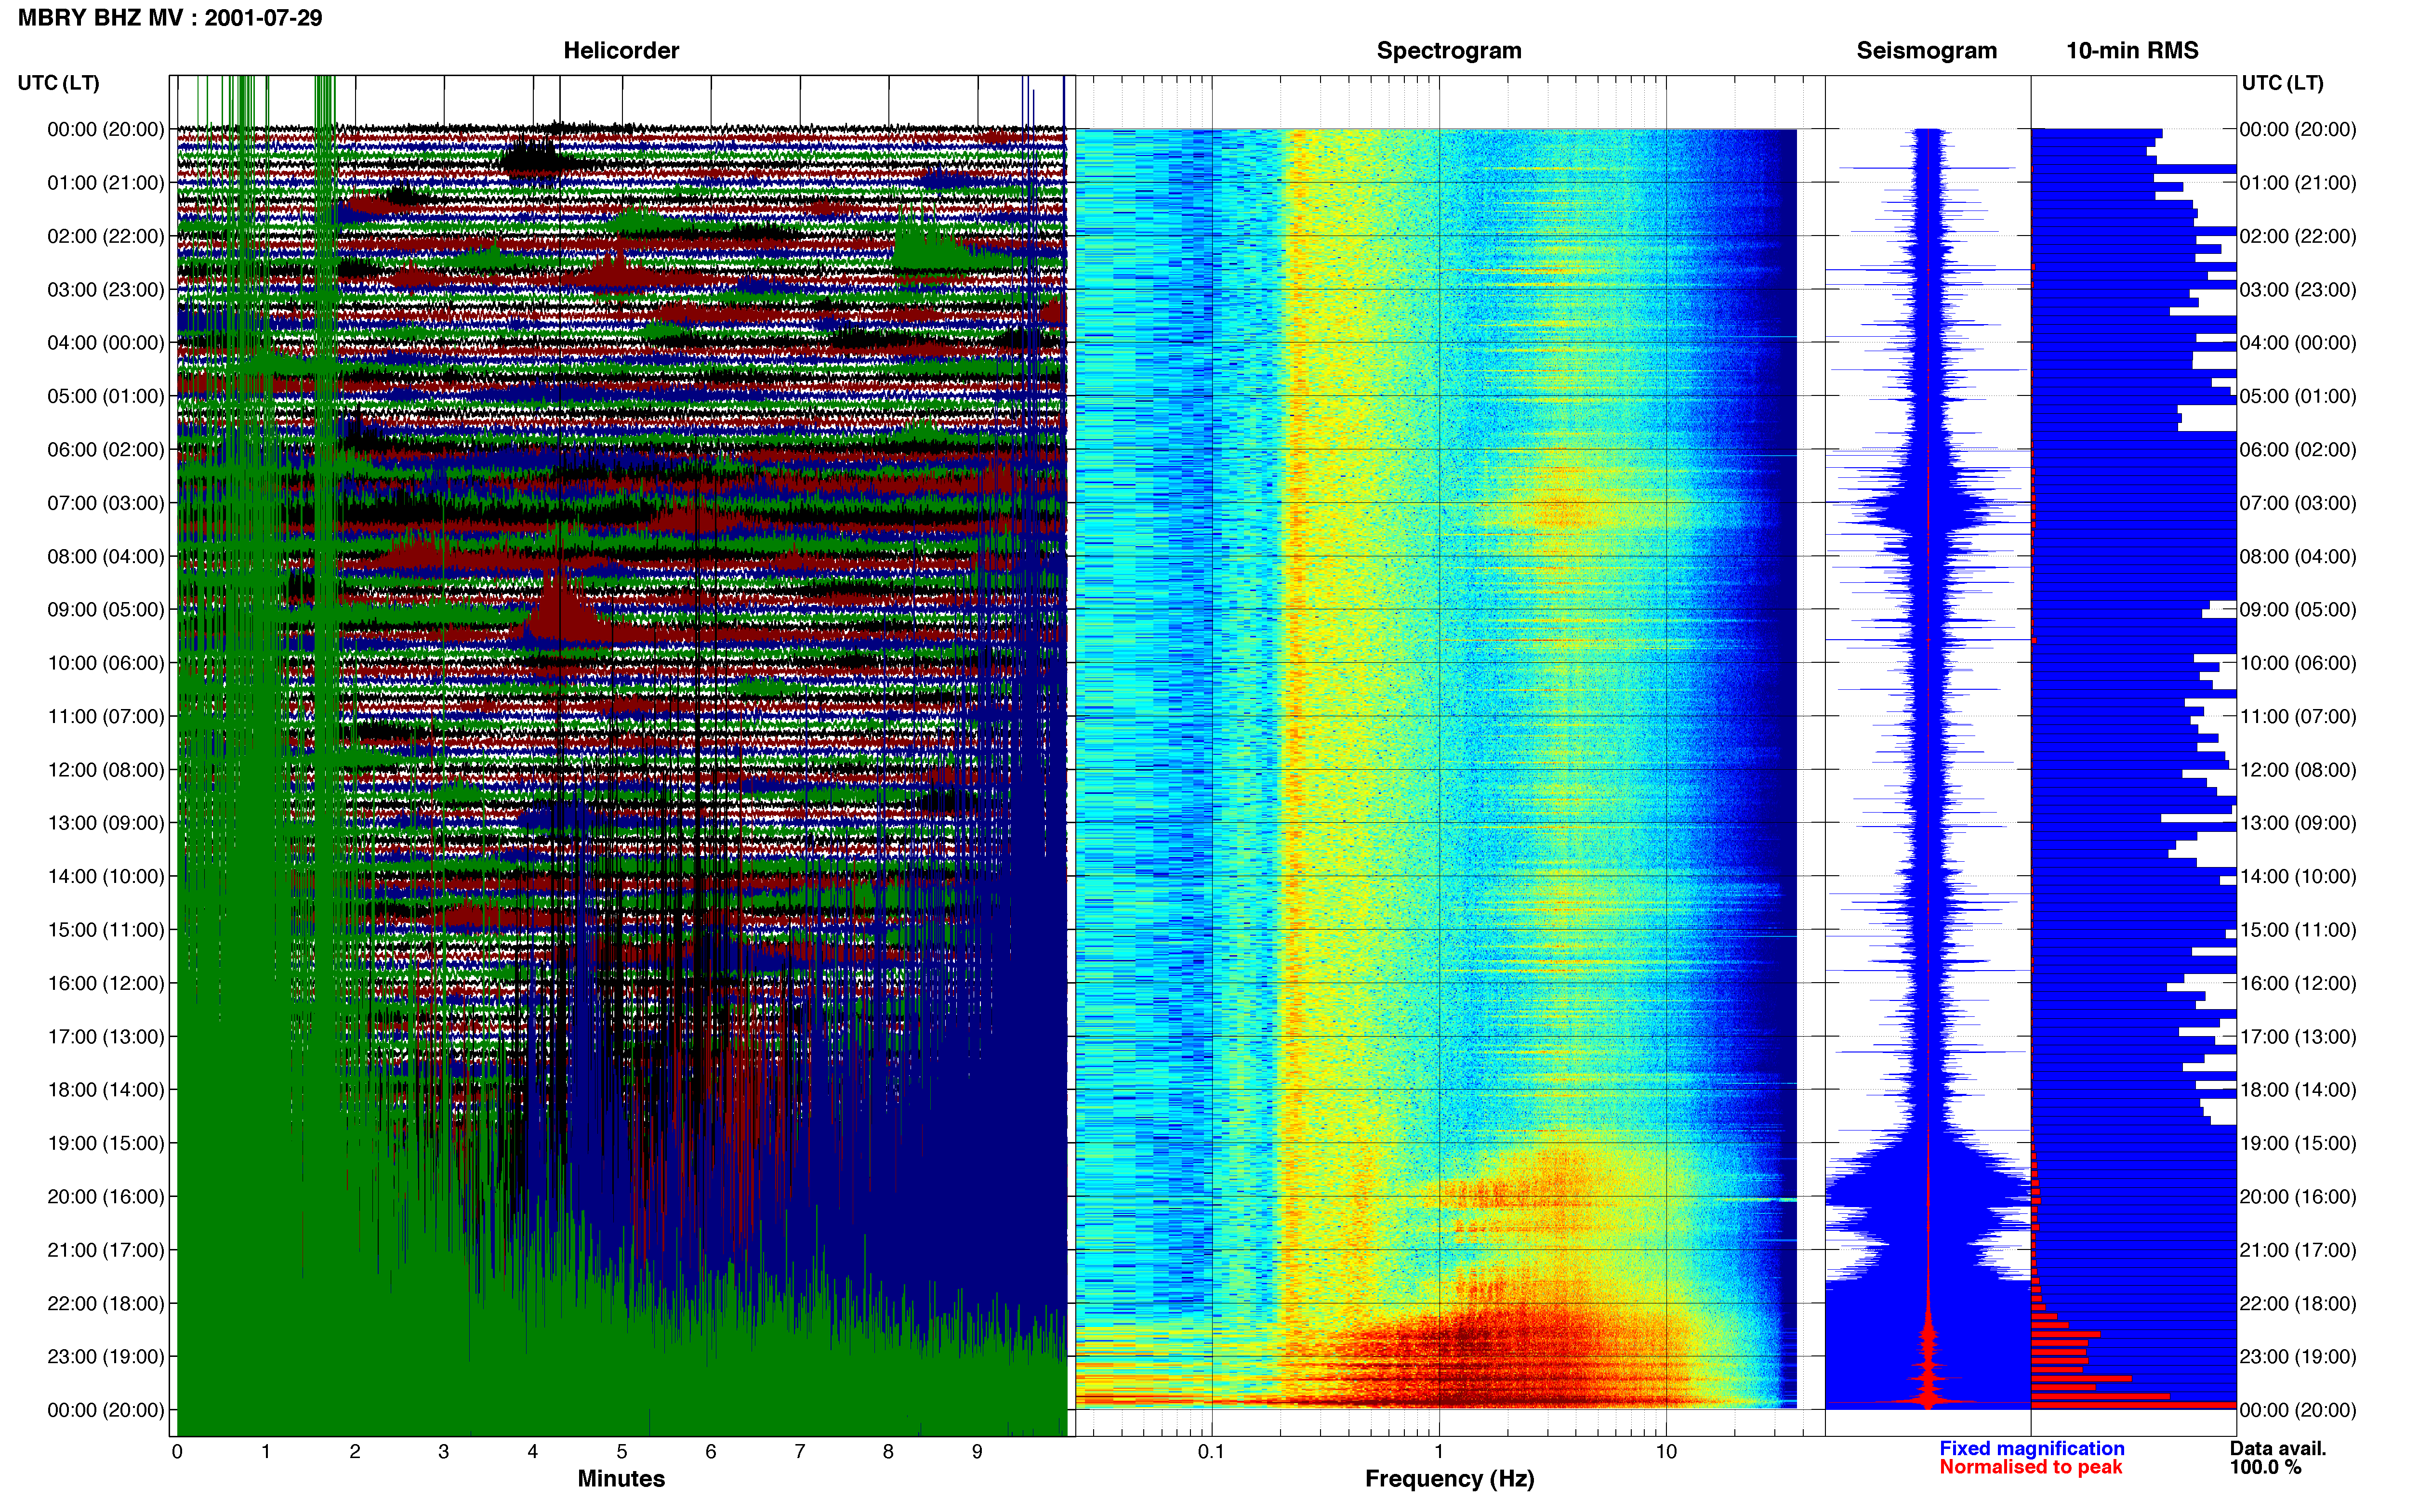The height and width of the screenshot is (1512, 2418).
Task: Click left time label '09:00 (05:00)'
Action: click(106, 610)
